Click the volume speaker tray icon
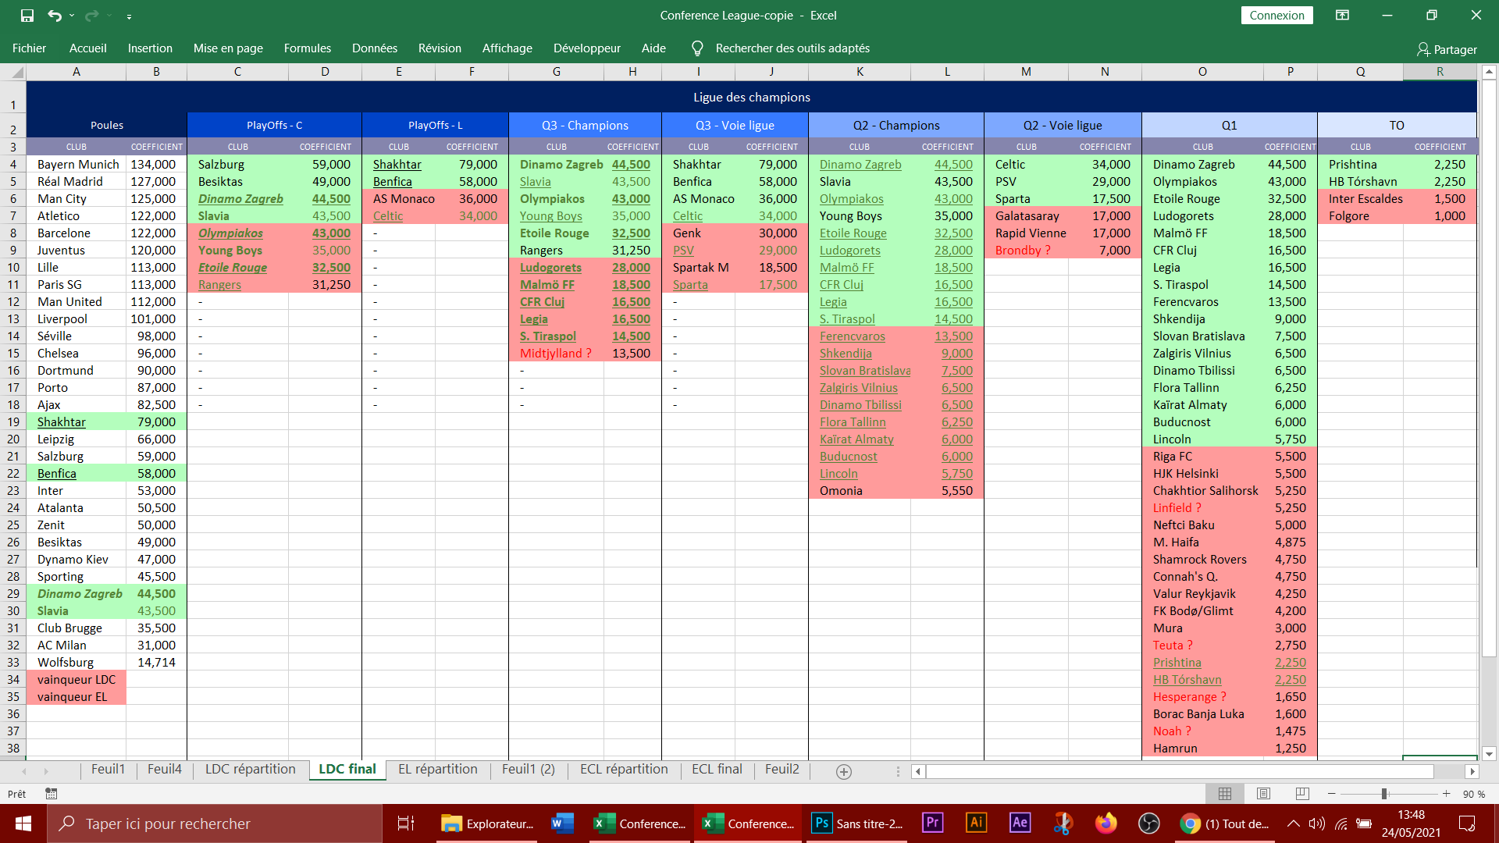The image size is (1499, 843). click(1317, 823)
